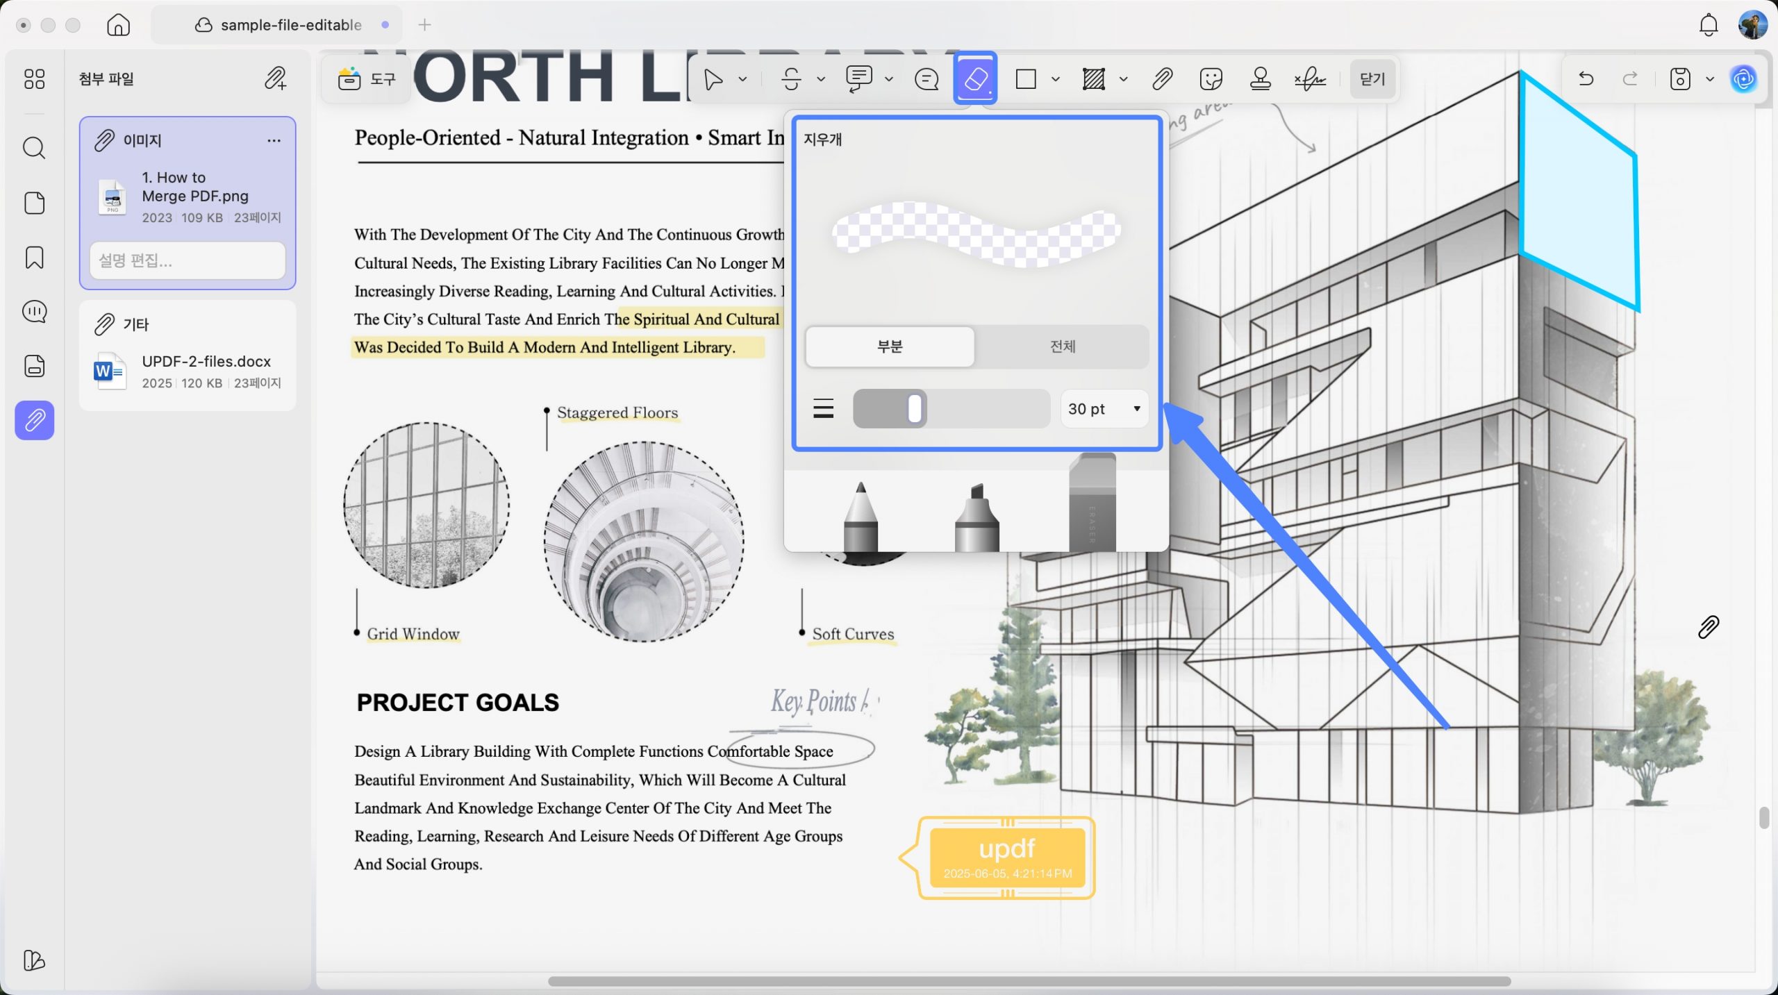The image size is (1778, 995).
Task: Click the 닫기 close button
Action: [x=1372, y=78]
